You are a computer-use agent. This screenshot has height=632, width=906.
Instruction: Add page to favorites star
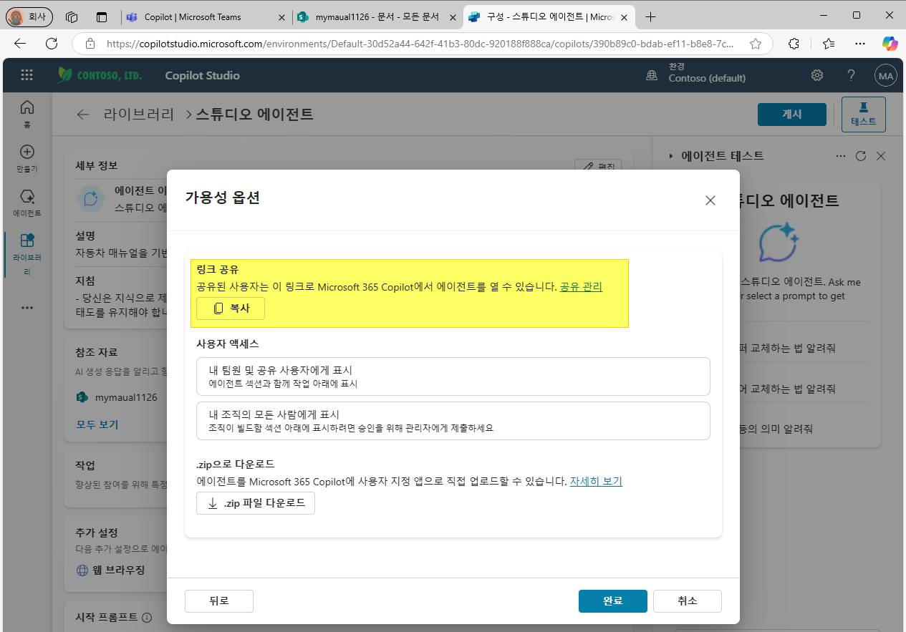pos(756,44)
